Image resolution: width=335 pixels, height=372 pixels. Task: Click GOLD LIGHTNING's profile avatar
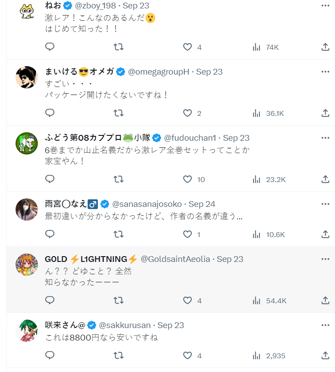tap(27, 265)
